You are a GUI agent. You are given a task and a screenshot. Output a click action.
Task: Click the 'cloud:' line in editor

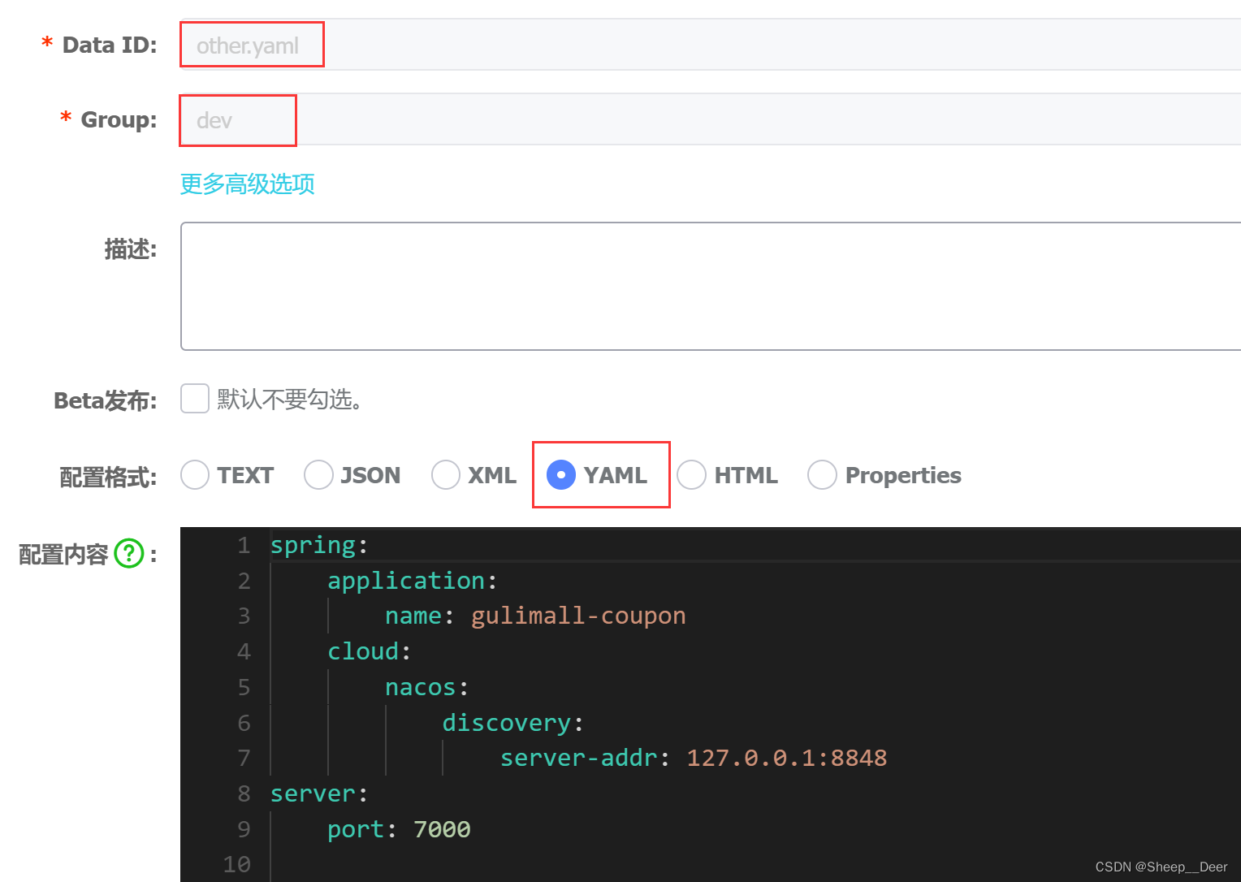point(370,651)
